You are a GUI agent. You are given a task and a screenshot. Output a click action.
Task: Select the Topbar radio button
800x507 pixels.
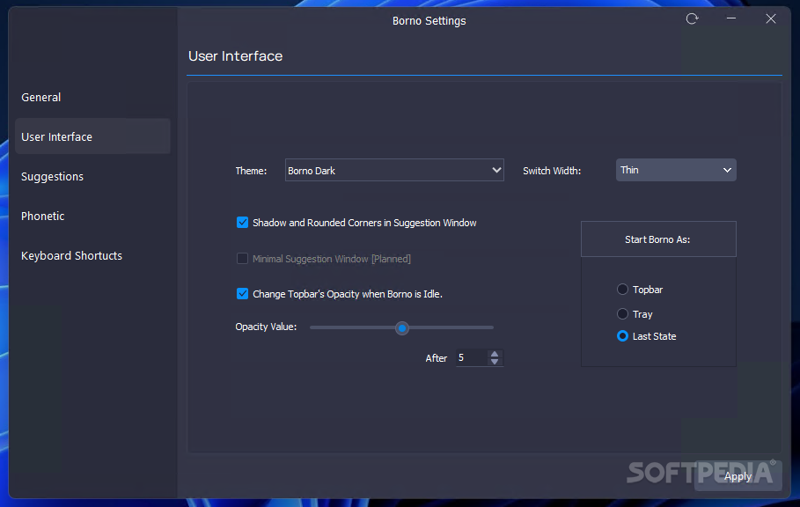622,290
